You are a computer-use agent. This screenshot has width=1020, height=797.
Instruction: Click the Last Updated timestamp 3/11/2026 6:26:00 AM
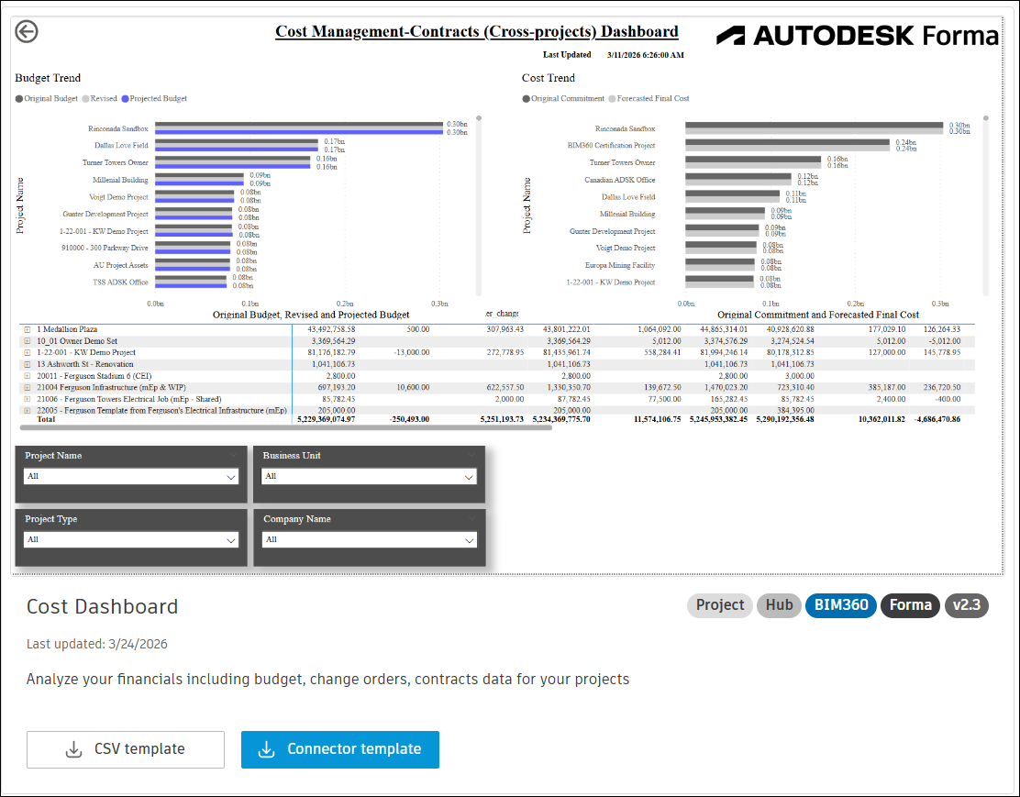[x=646, y=55]
